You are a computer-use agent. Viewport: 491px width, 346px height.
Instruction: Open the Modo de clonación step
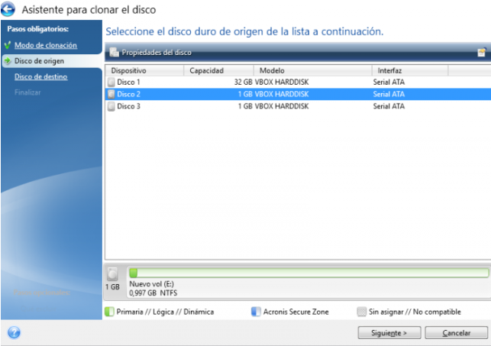(45, 45)
